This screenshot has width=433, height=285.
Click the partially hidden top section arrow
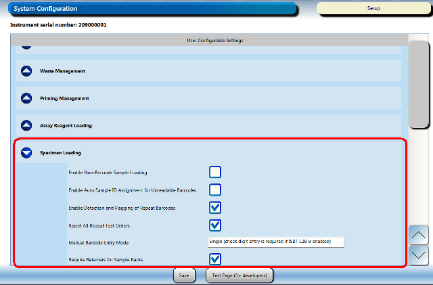point(26,47)
